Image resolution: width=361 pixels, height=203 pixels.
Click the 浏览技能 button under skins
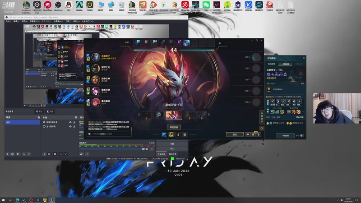click(174, 127)
